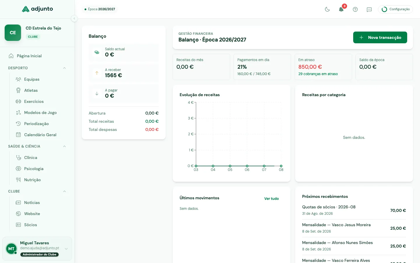This screenshot has width=420, height=263.
Task: Open the Época 2026/2027 season selector
Action: [100, 9]
